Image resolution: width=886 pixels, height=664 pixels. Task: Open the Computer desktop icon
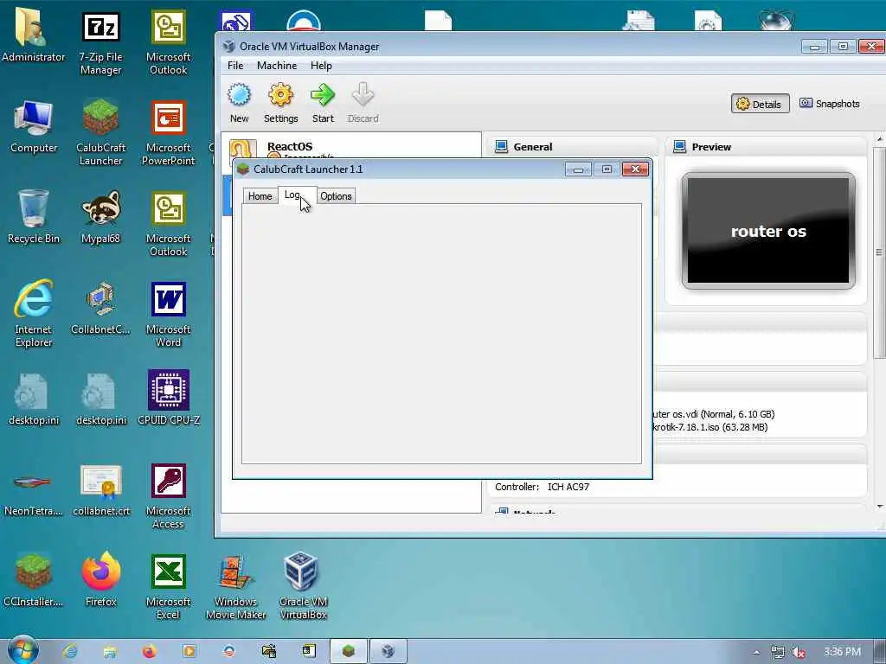coord(34,126)
